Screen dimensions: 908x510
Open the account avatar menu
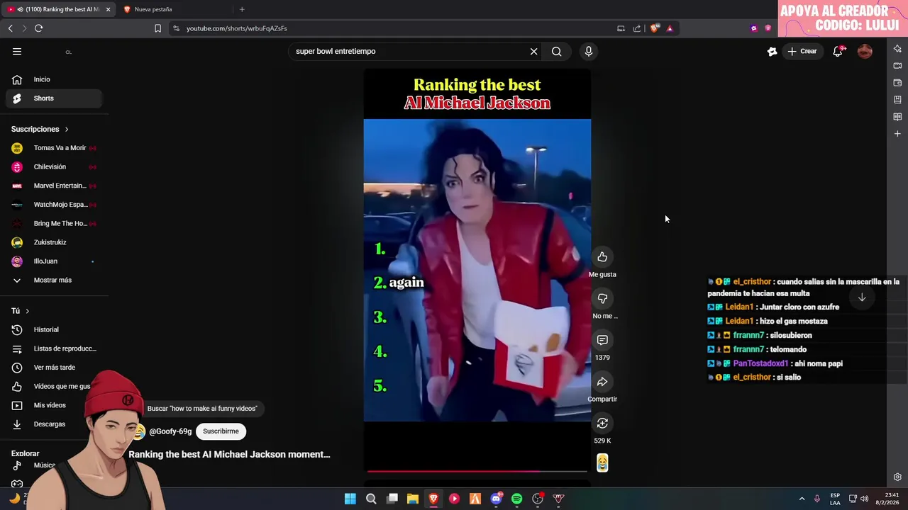tap(865, 51)
